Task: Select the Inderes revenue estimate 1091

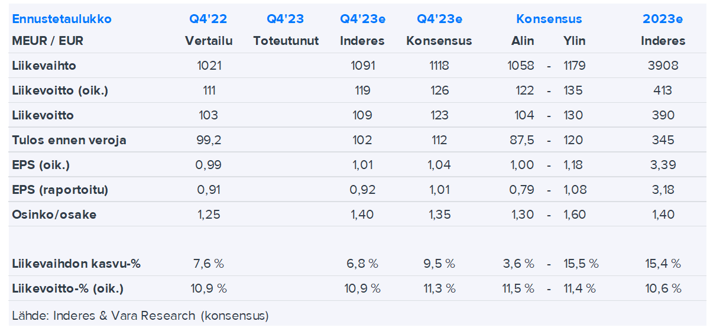Action: (x=362, y=66)
